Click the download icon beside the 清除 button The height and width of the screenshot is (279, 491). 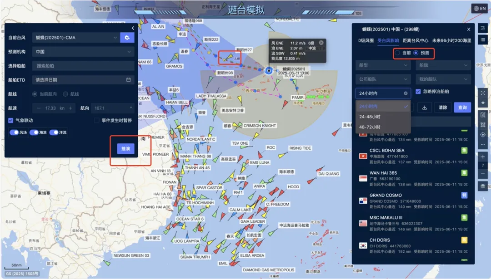[x=425, y=108]
